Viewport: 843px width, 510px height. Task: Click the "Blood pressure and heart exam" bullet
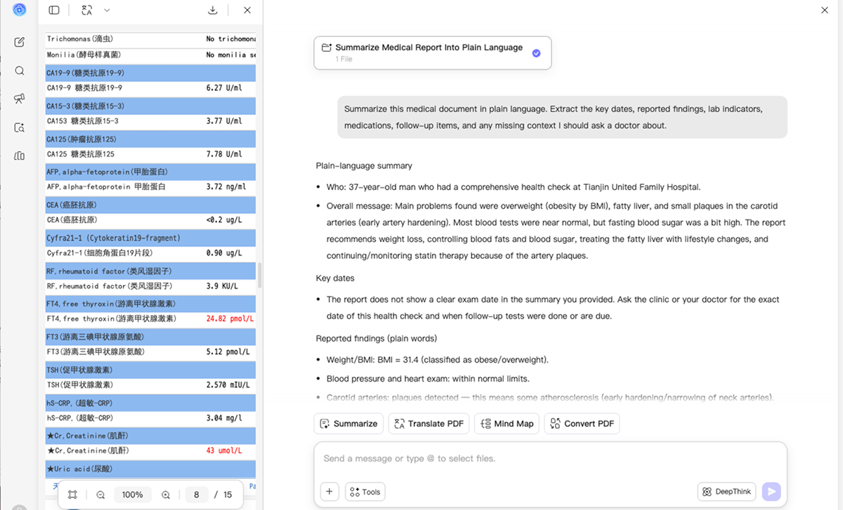point(428,379)
